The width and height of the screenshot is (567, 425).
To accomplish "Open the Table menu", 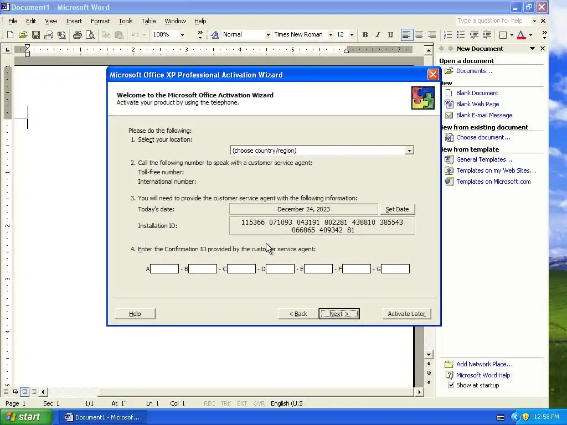I will click(x=148, y=21).
